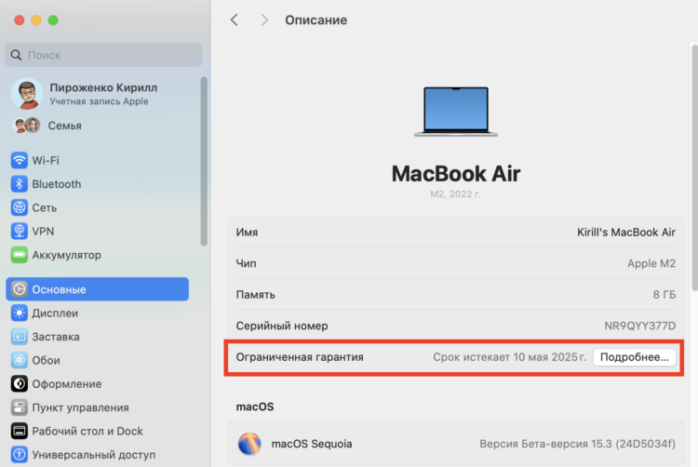Select the Оформление appearance icon

pyautogui.click(x=20, y=383)
